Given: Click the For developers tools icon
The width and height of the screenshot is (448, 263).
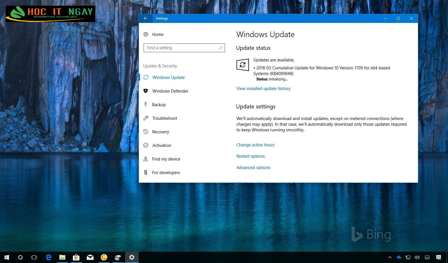Looking at the screenshot, I should 146,172.
